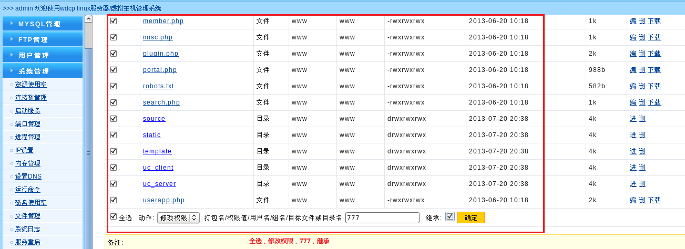This screenshot has height=249, width=685.
Task: Uncheck the template directory checkbox
Action: (114, 151)
